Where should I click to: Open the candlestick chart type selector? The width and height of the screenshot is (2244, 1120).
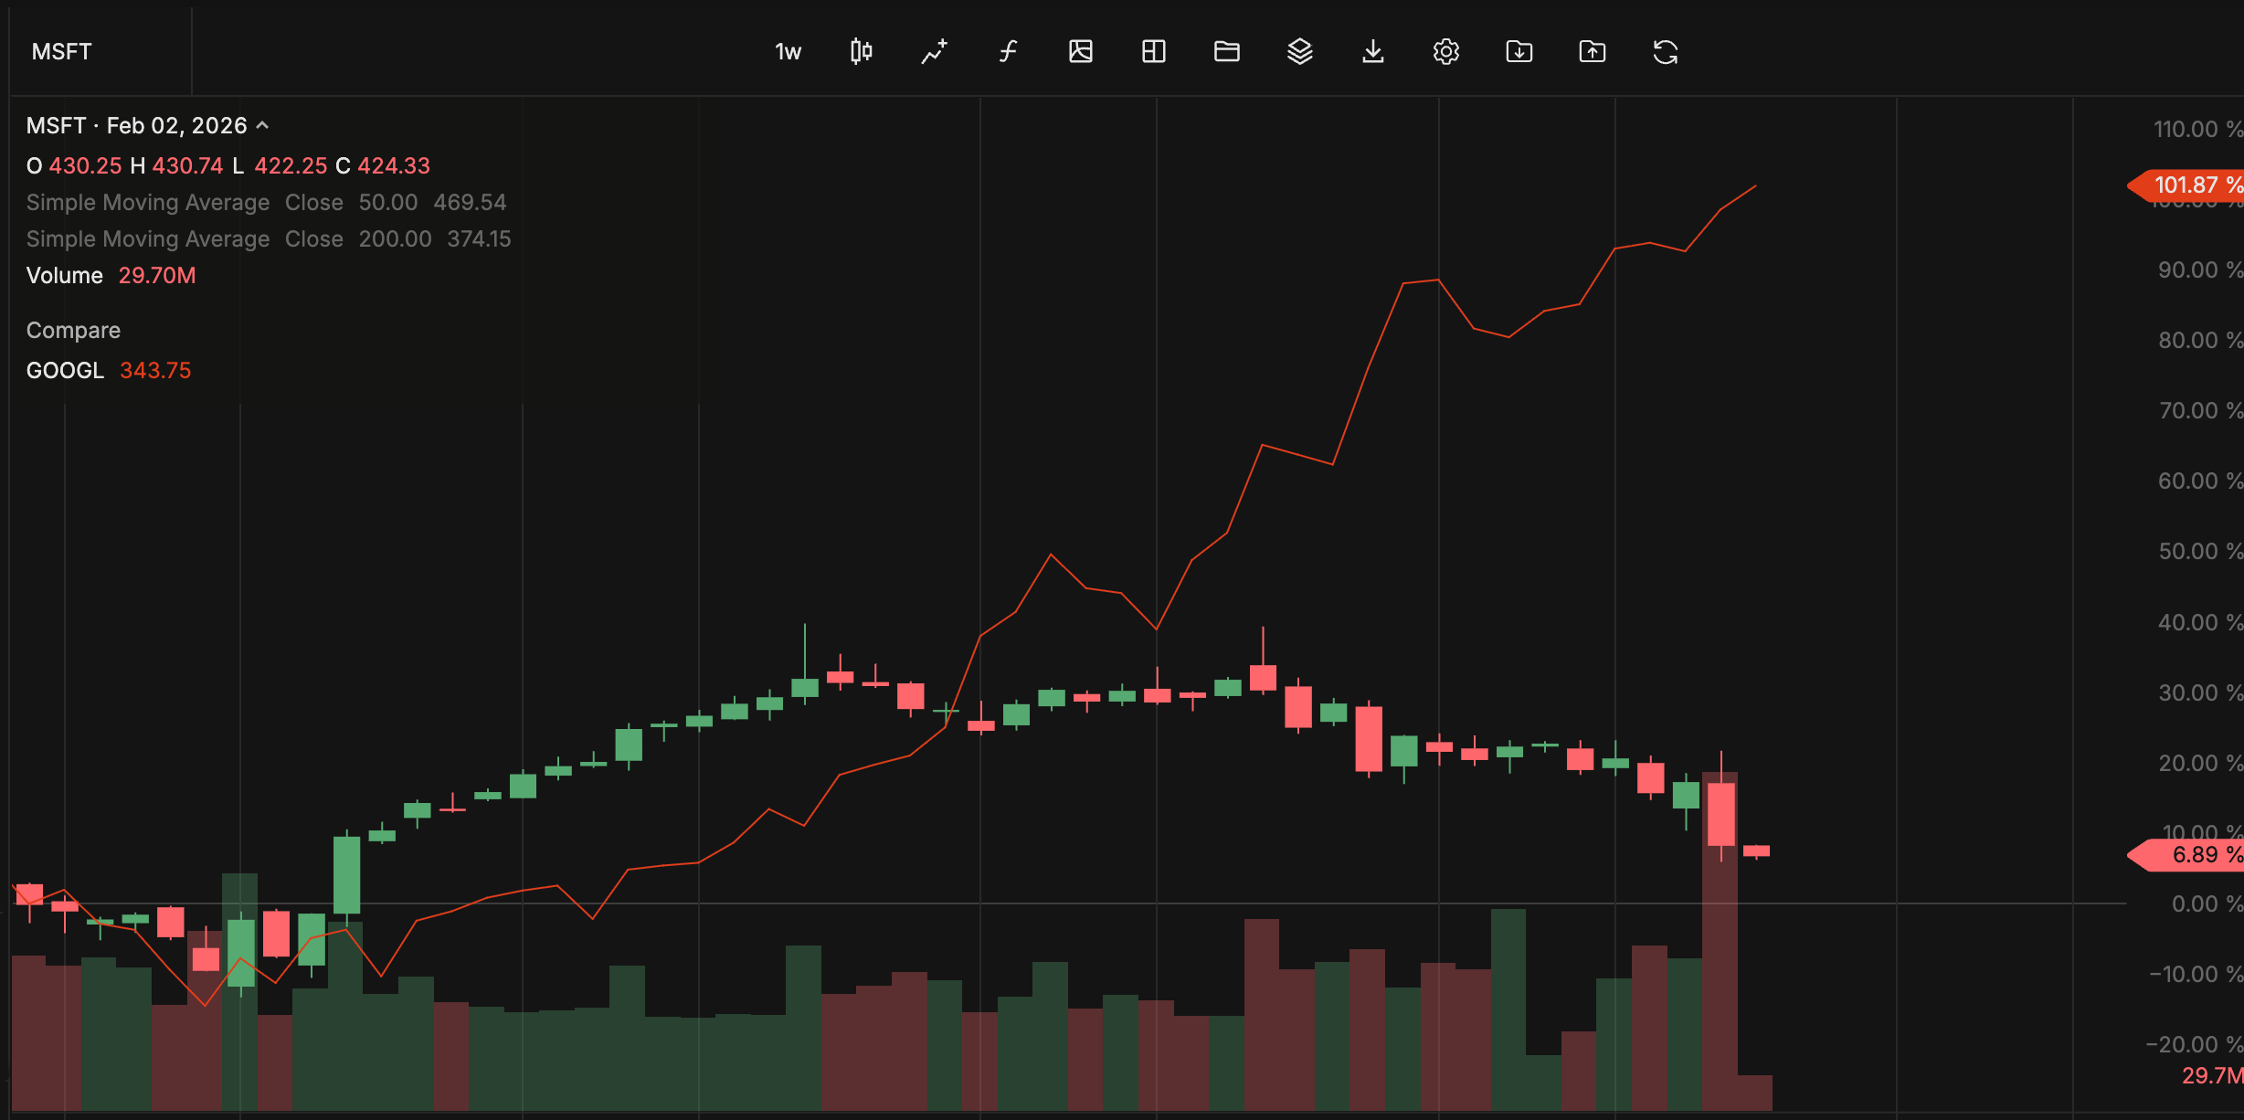(x=861, y=52)
